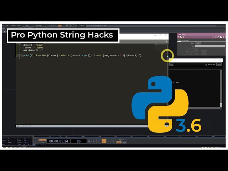228x171 pixels.
Task: Toggle the WordWrap checkbox in textport
Action: 206,64
